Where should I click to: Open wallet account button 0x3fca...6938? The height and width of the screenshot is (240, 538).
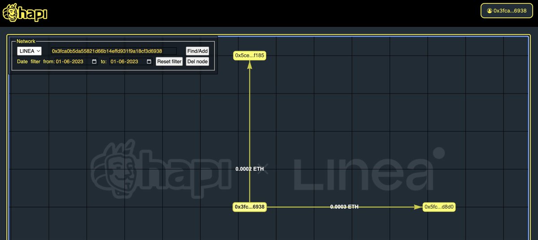(506, 10)
